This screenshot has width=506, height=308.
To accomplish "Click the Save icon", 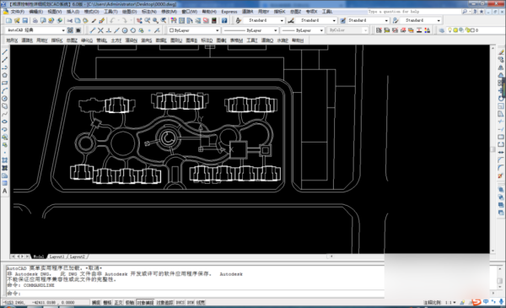I will pos(24,20).
